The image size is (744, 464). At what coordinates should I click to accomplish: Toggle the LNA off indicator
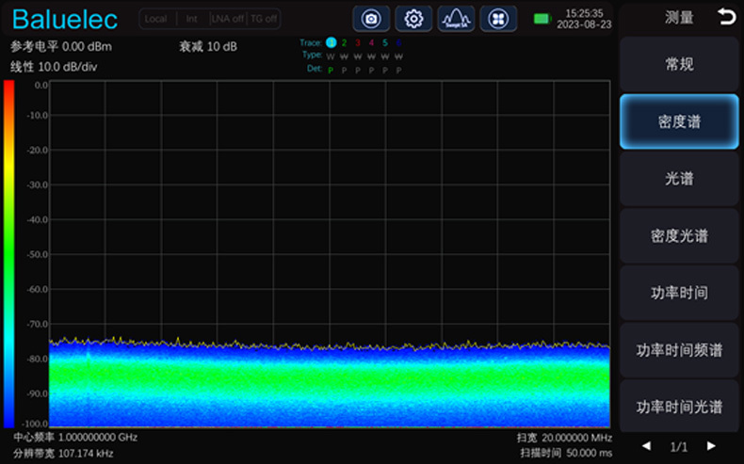pos(227,19)
